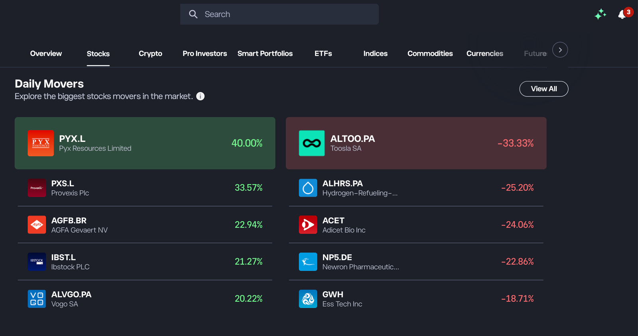Click the AGFA Gevaert logo icon
Screen dimensions: 638x336
37,225
